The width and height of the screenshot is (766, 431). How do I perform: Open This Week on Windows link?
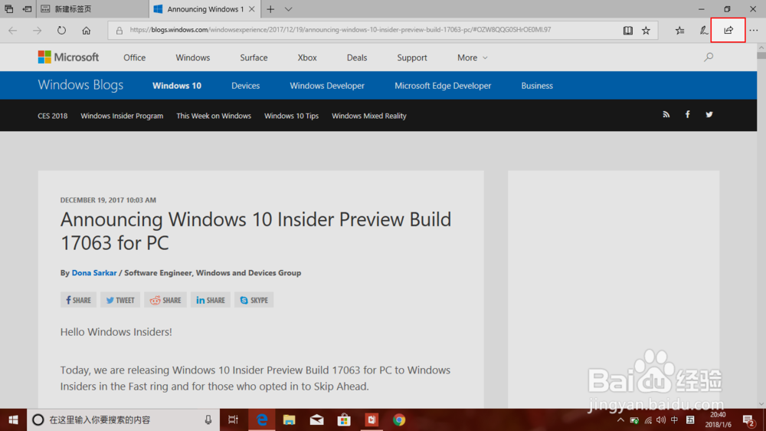point(214,116)
